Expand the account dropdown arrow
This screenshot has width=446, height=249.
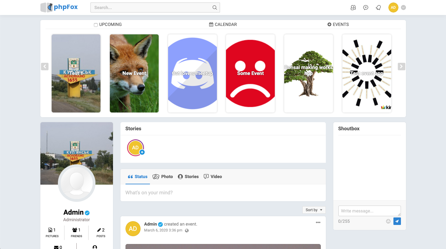[403, 8]
